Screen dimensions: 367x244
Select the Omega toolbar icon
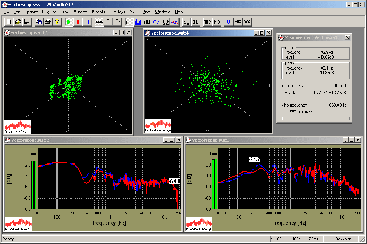click(166, 21)
